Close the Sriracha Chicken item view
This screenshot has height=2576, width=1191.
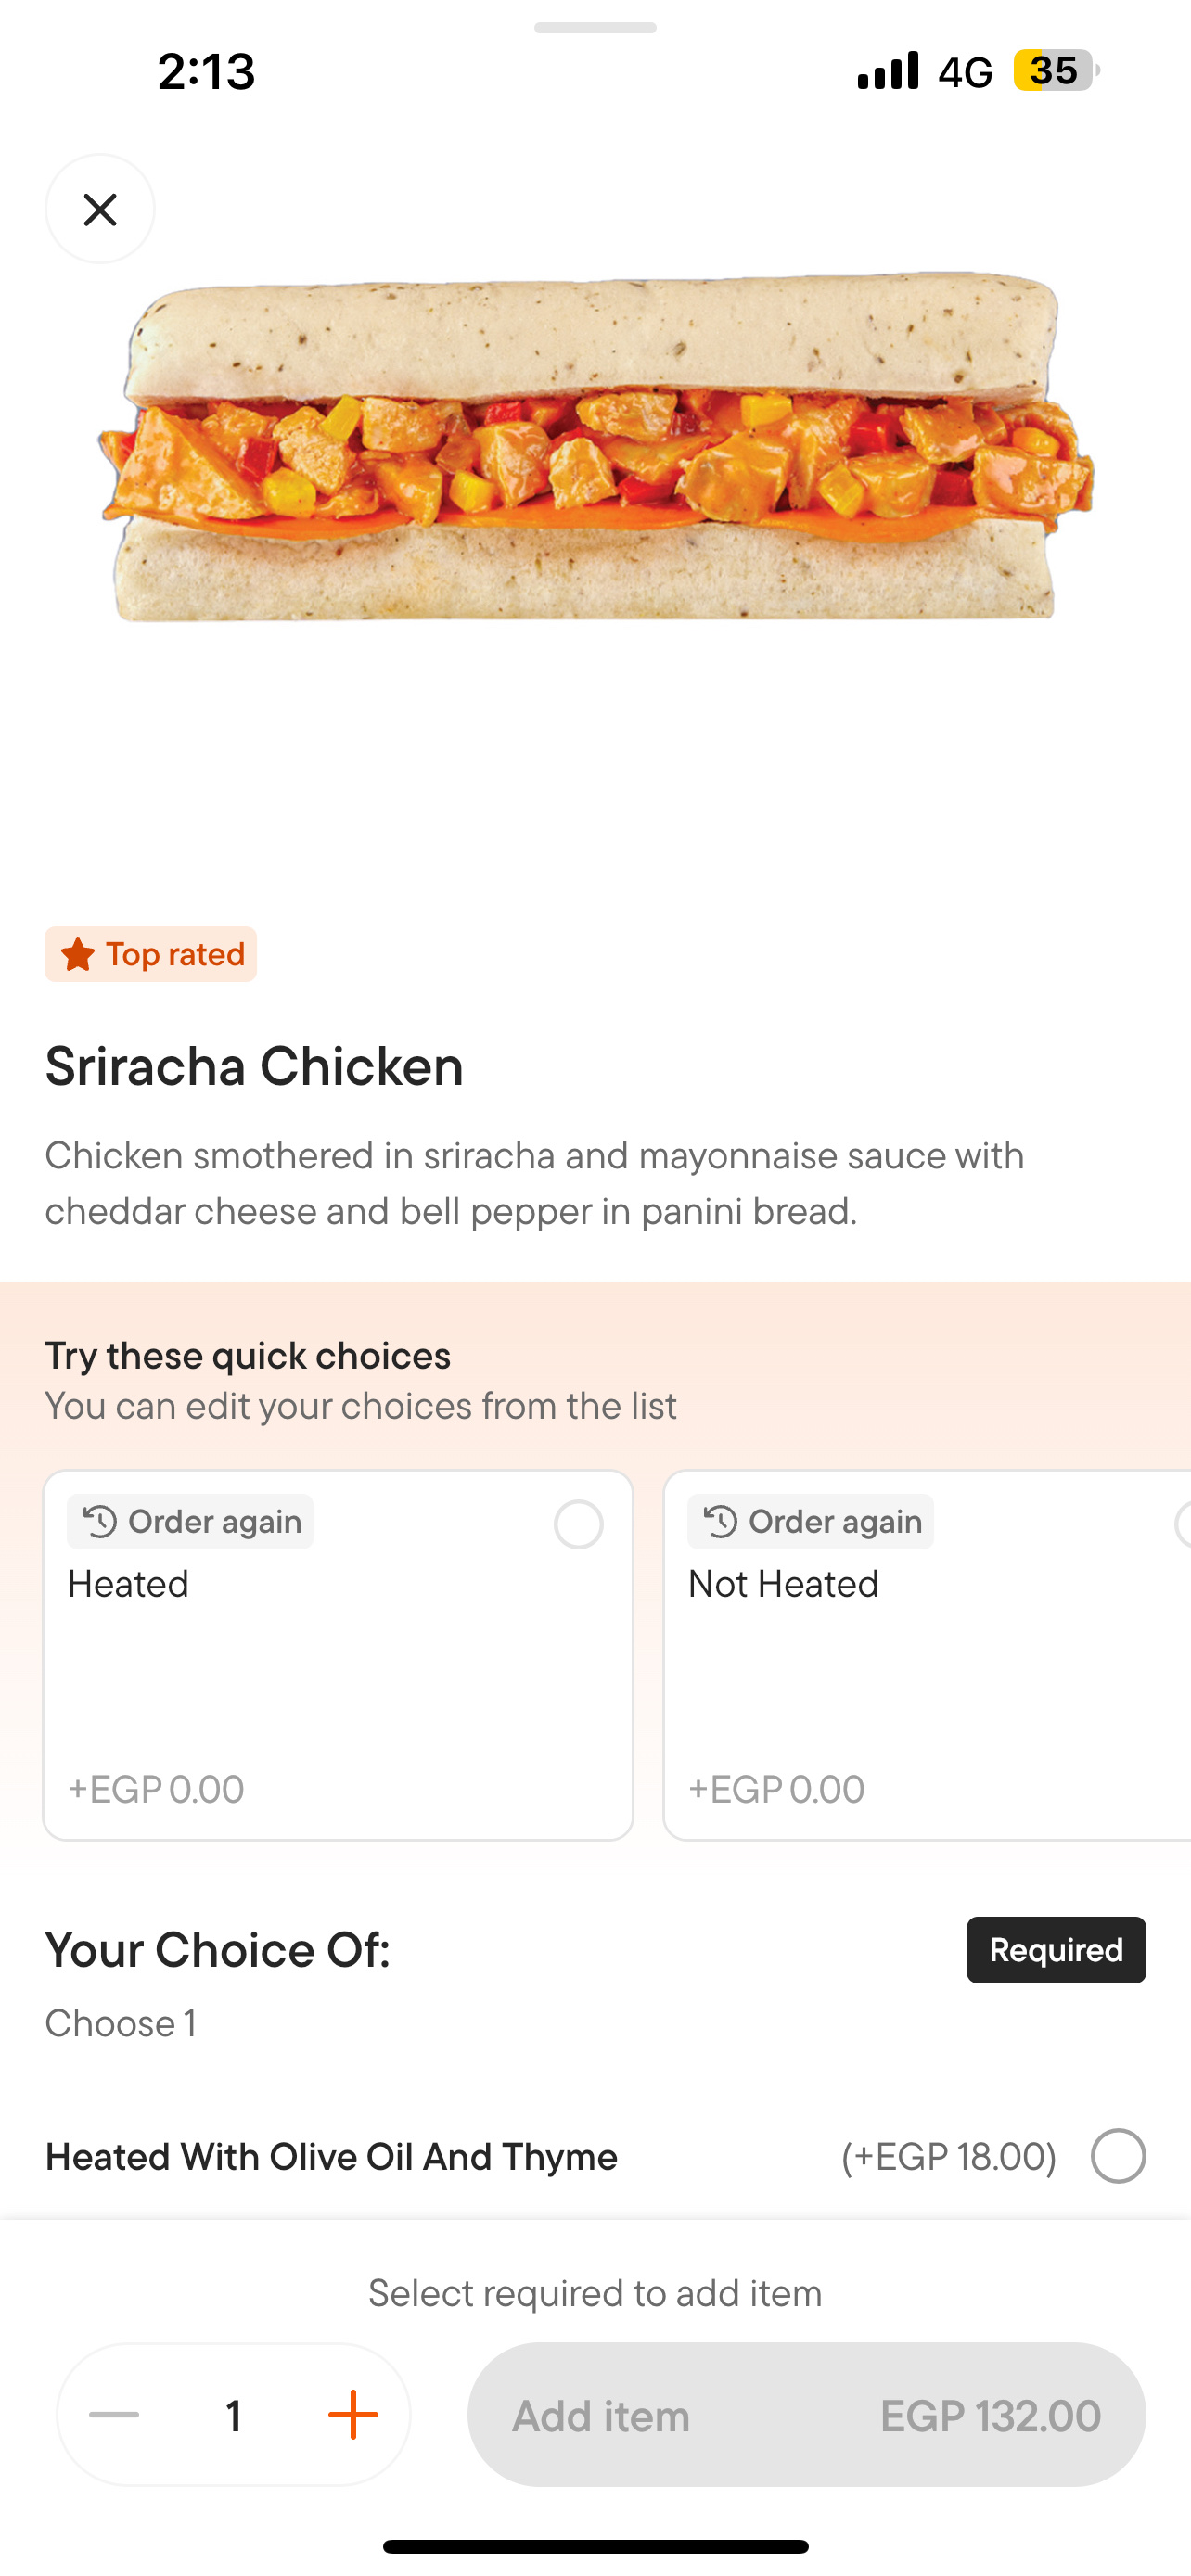click(x=100, y=210)
